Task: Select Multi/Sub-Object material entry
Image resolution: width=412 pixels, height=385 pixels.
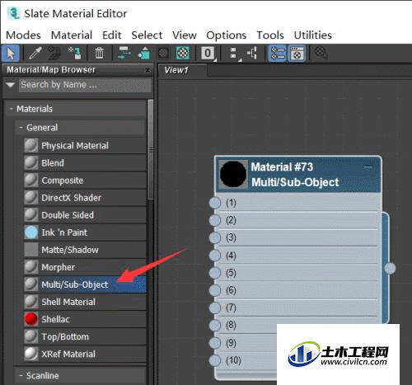Action: coord(85,284)
